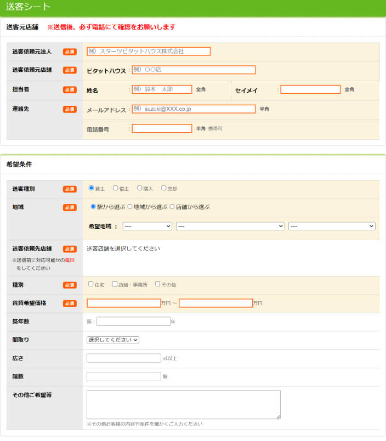386x441 pixels.
Task: Click the 間取り row label
Action: [x=20, y=340]
